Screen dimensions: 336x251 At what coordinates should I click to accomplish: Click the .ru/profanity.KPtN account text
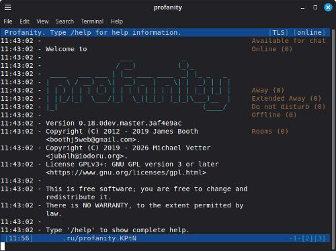tap(99, 238)
